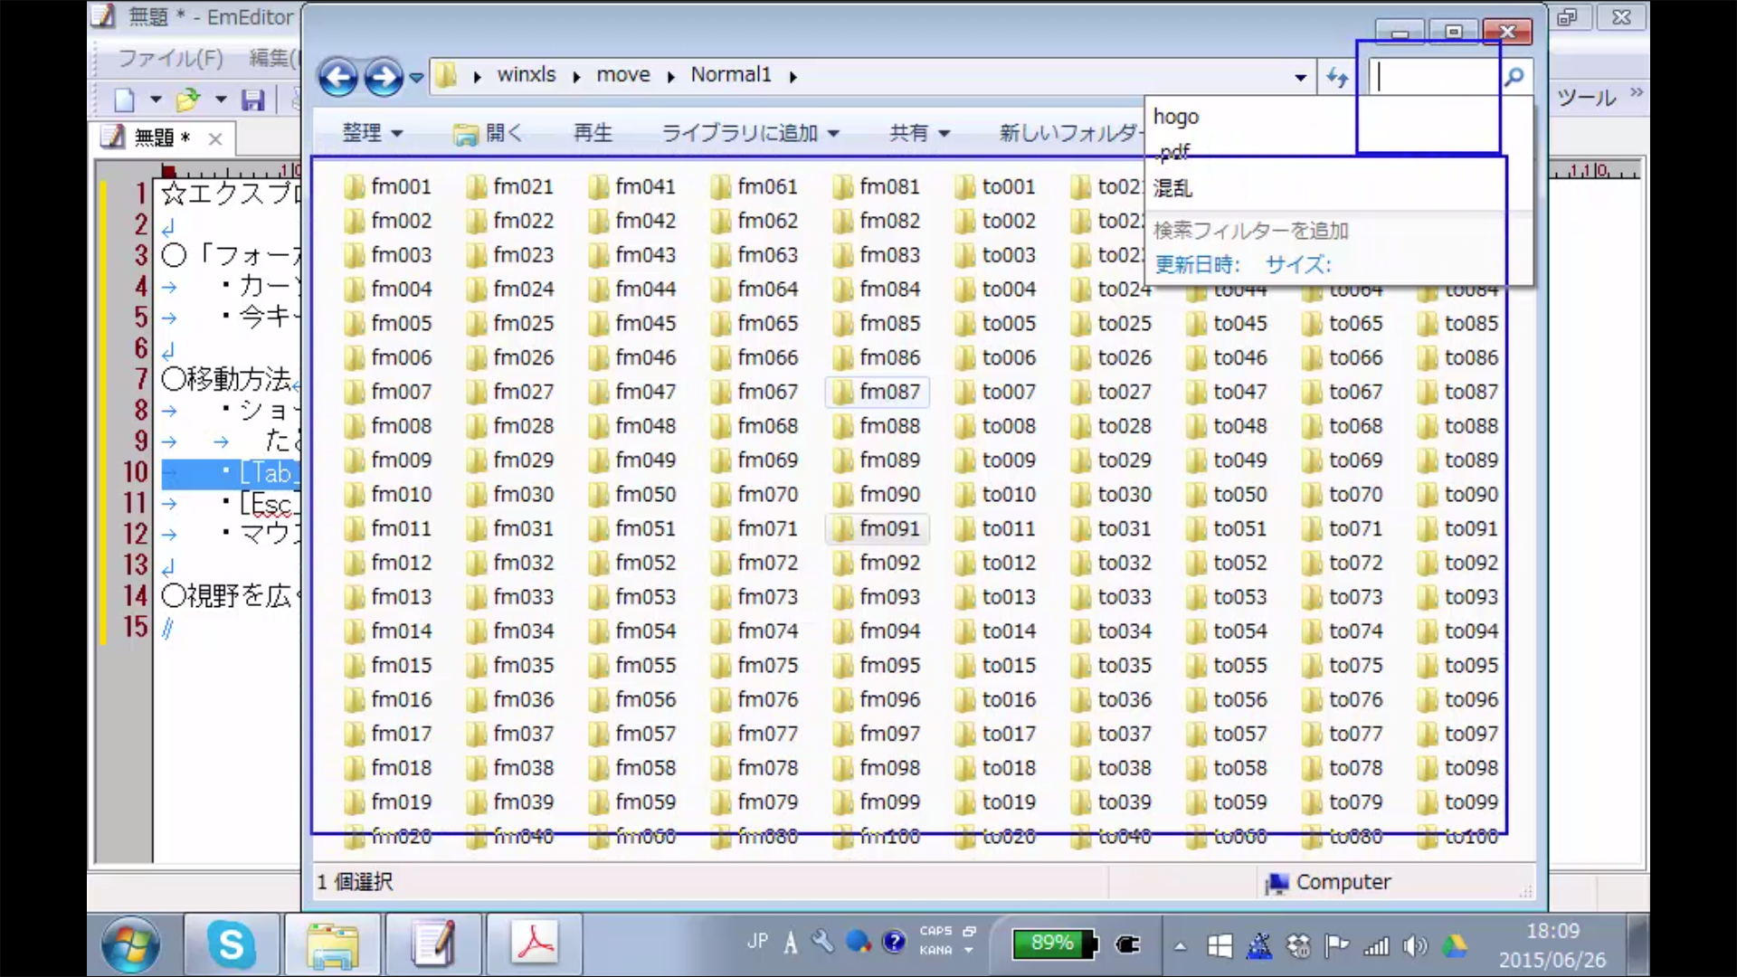This screenshot has height=977, width=1737.
Task: Open the 整理 dropdown menu
Action: click(372, 133)
